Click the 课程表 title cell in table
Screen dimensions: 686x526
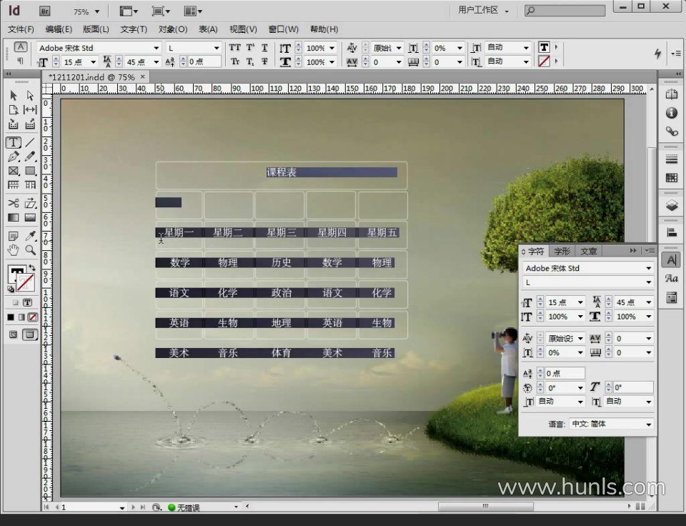pos(282,173)
